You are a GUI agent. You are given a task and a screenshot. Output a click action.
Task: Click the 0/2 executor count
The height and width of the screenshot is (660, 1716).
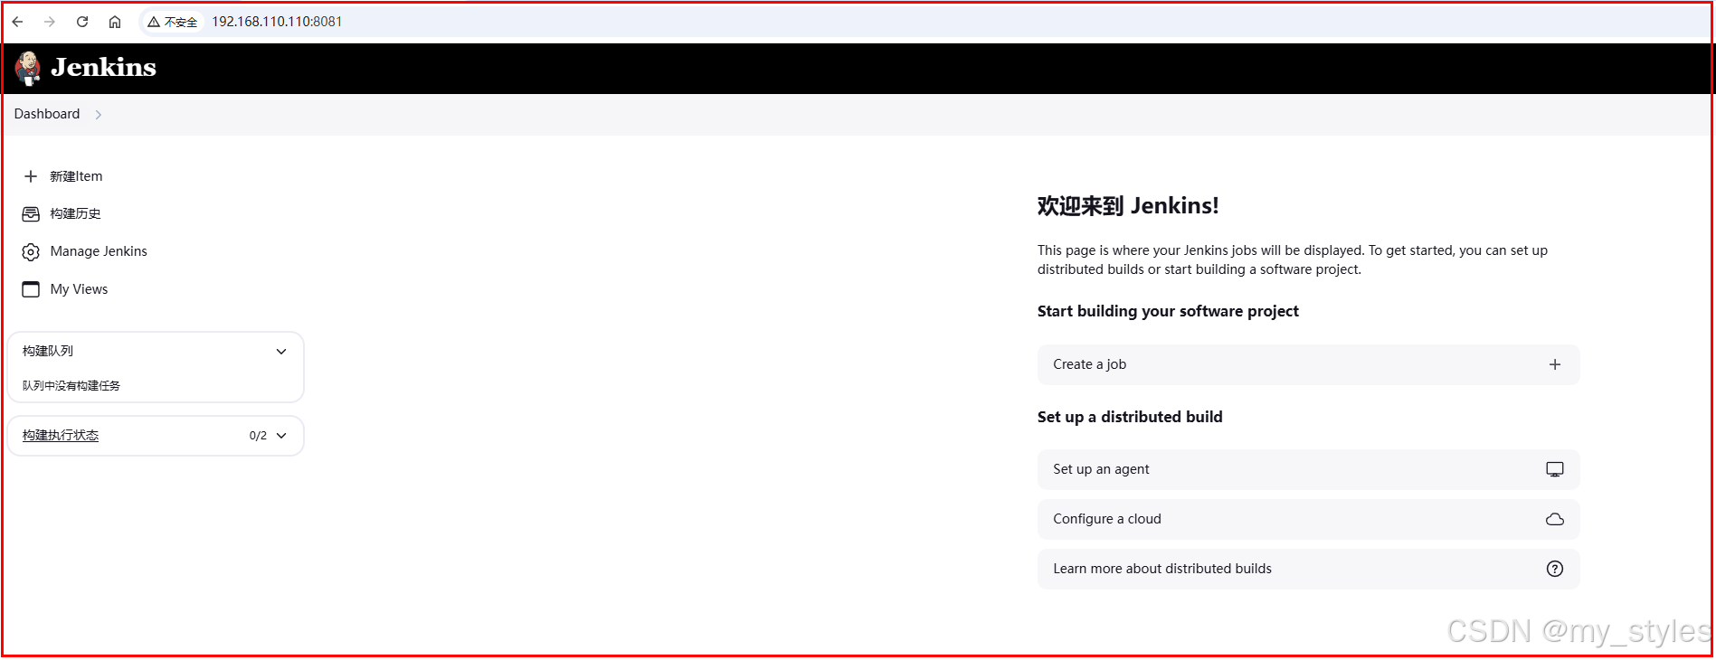(x=258, y=436)
